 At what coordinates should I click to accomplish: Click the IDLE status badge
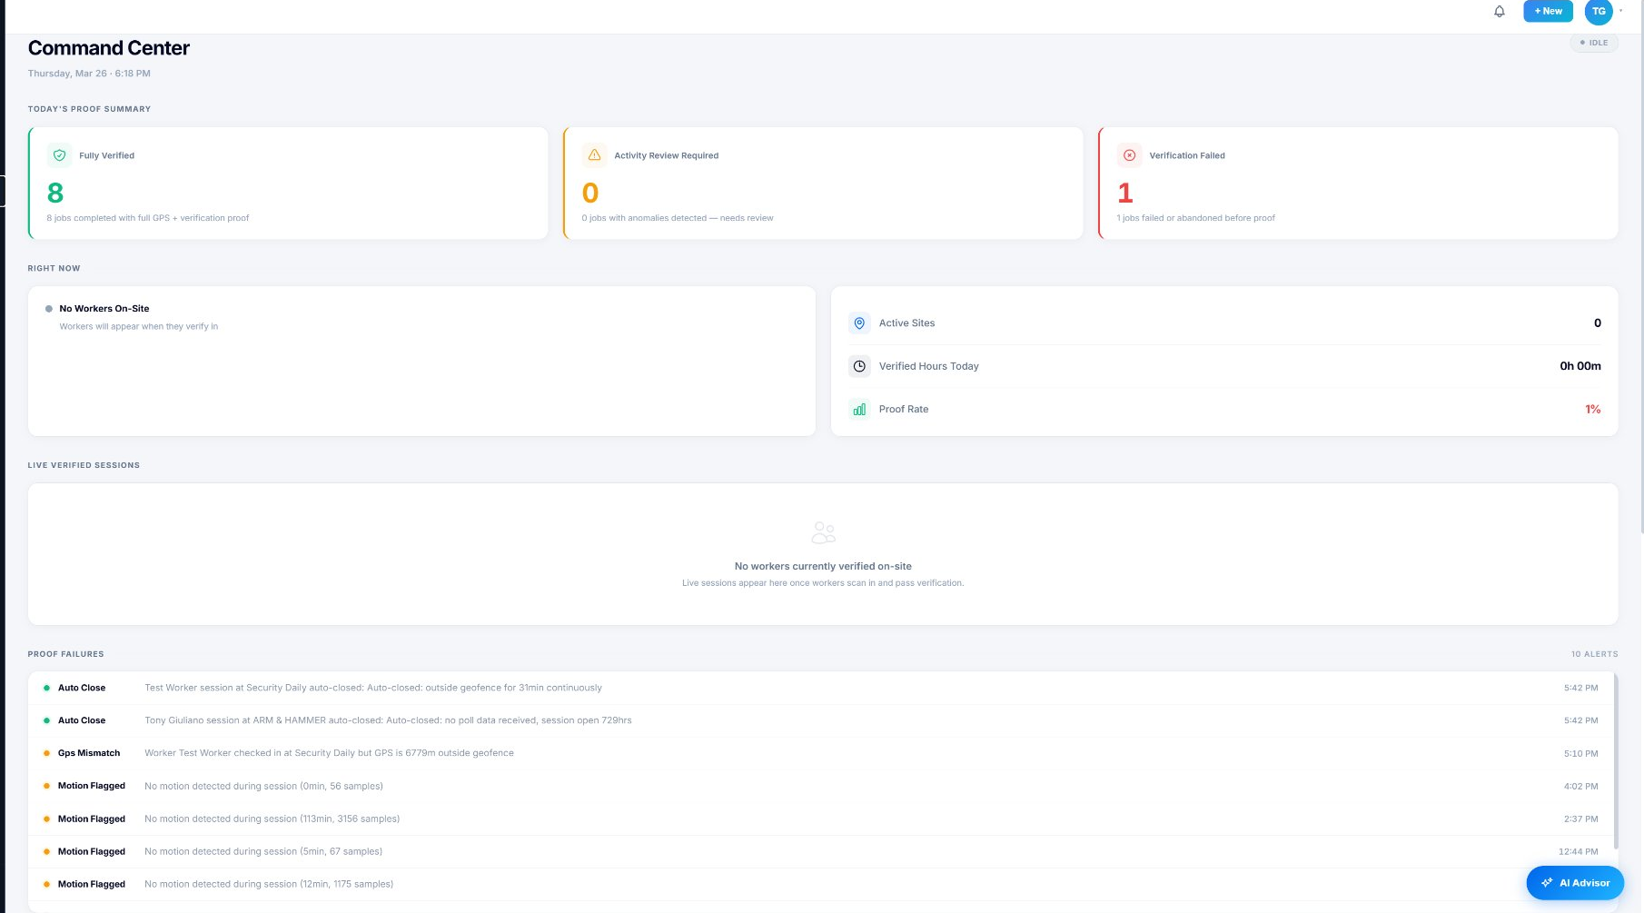pyautogui.click(x=1593, y=43)
